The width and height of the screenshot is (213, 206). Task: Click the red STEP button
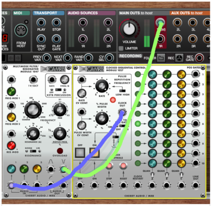click(x=109, y=166)
